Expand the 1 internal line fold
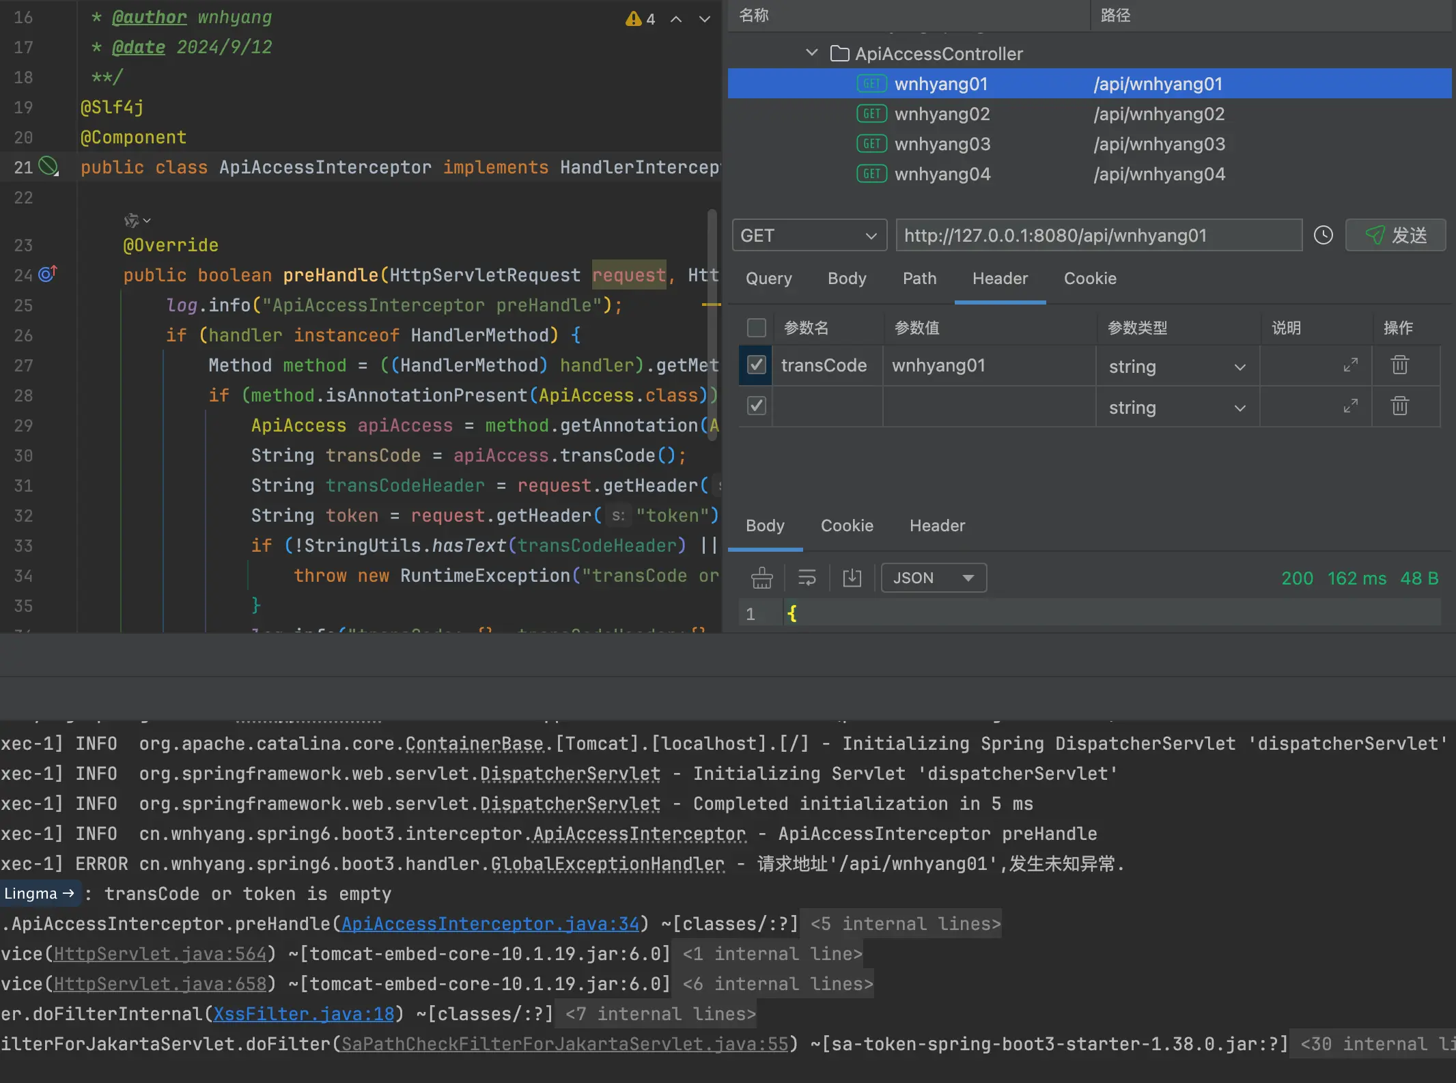The image size is (1456, 1083). pyautogui.click(x=772, y=954)
